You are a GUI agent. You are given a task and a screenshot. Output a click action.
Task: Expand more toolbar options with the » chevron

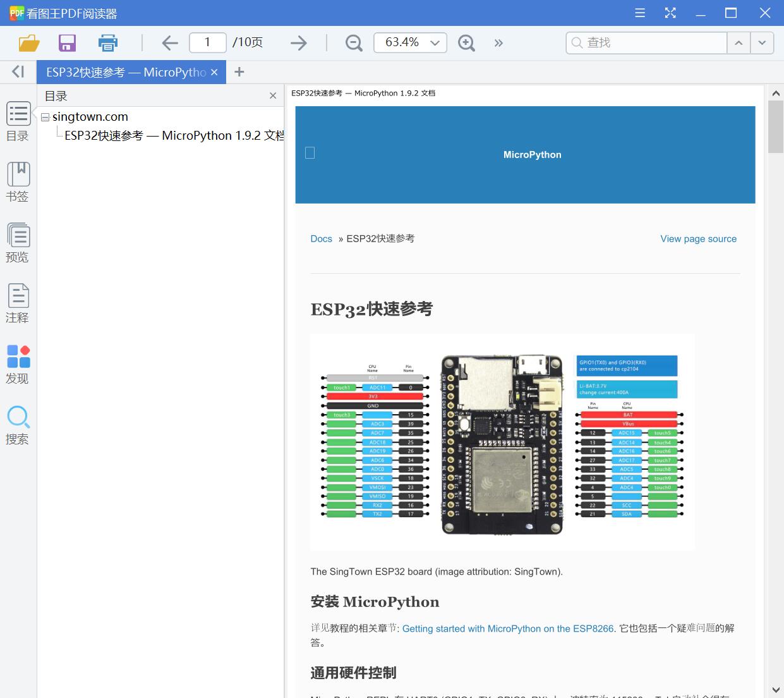point(498,43)
